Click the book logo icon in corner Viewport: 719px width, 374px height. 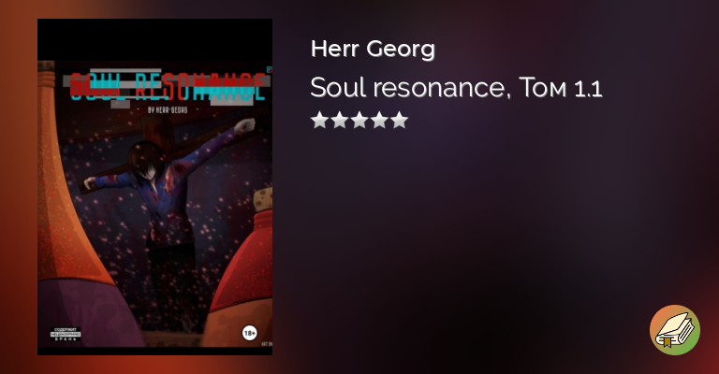click(x=674, y=330)
